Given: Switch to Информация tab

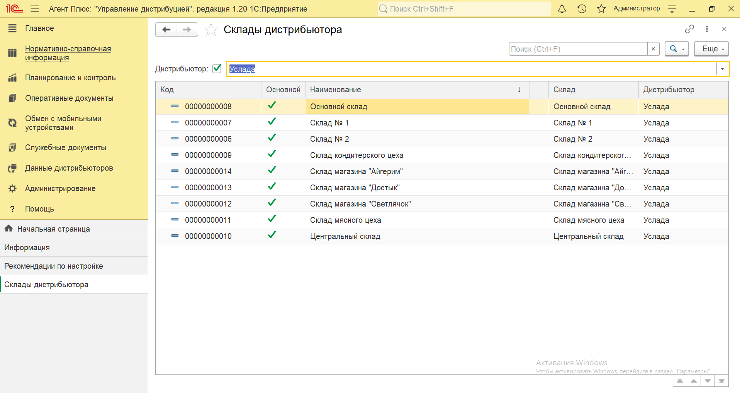Looking at the screenshot, I should [74, 247].
